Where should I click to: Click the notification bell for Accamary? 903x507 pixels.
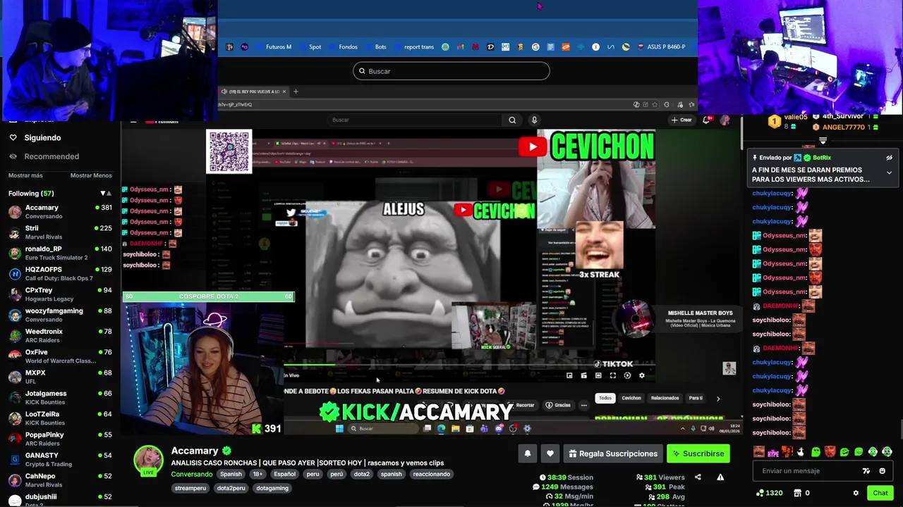[527, 453]
